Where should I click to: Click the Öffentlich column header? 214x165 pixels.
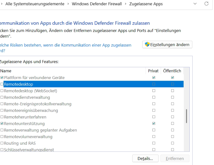[172, 71]
